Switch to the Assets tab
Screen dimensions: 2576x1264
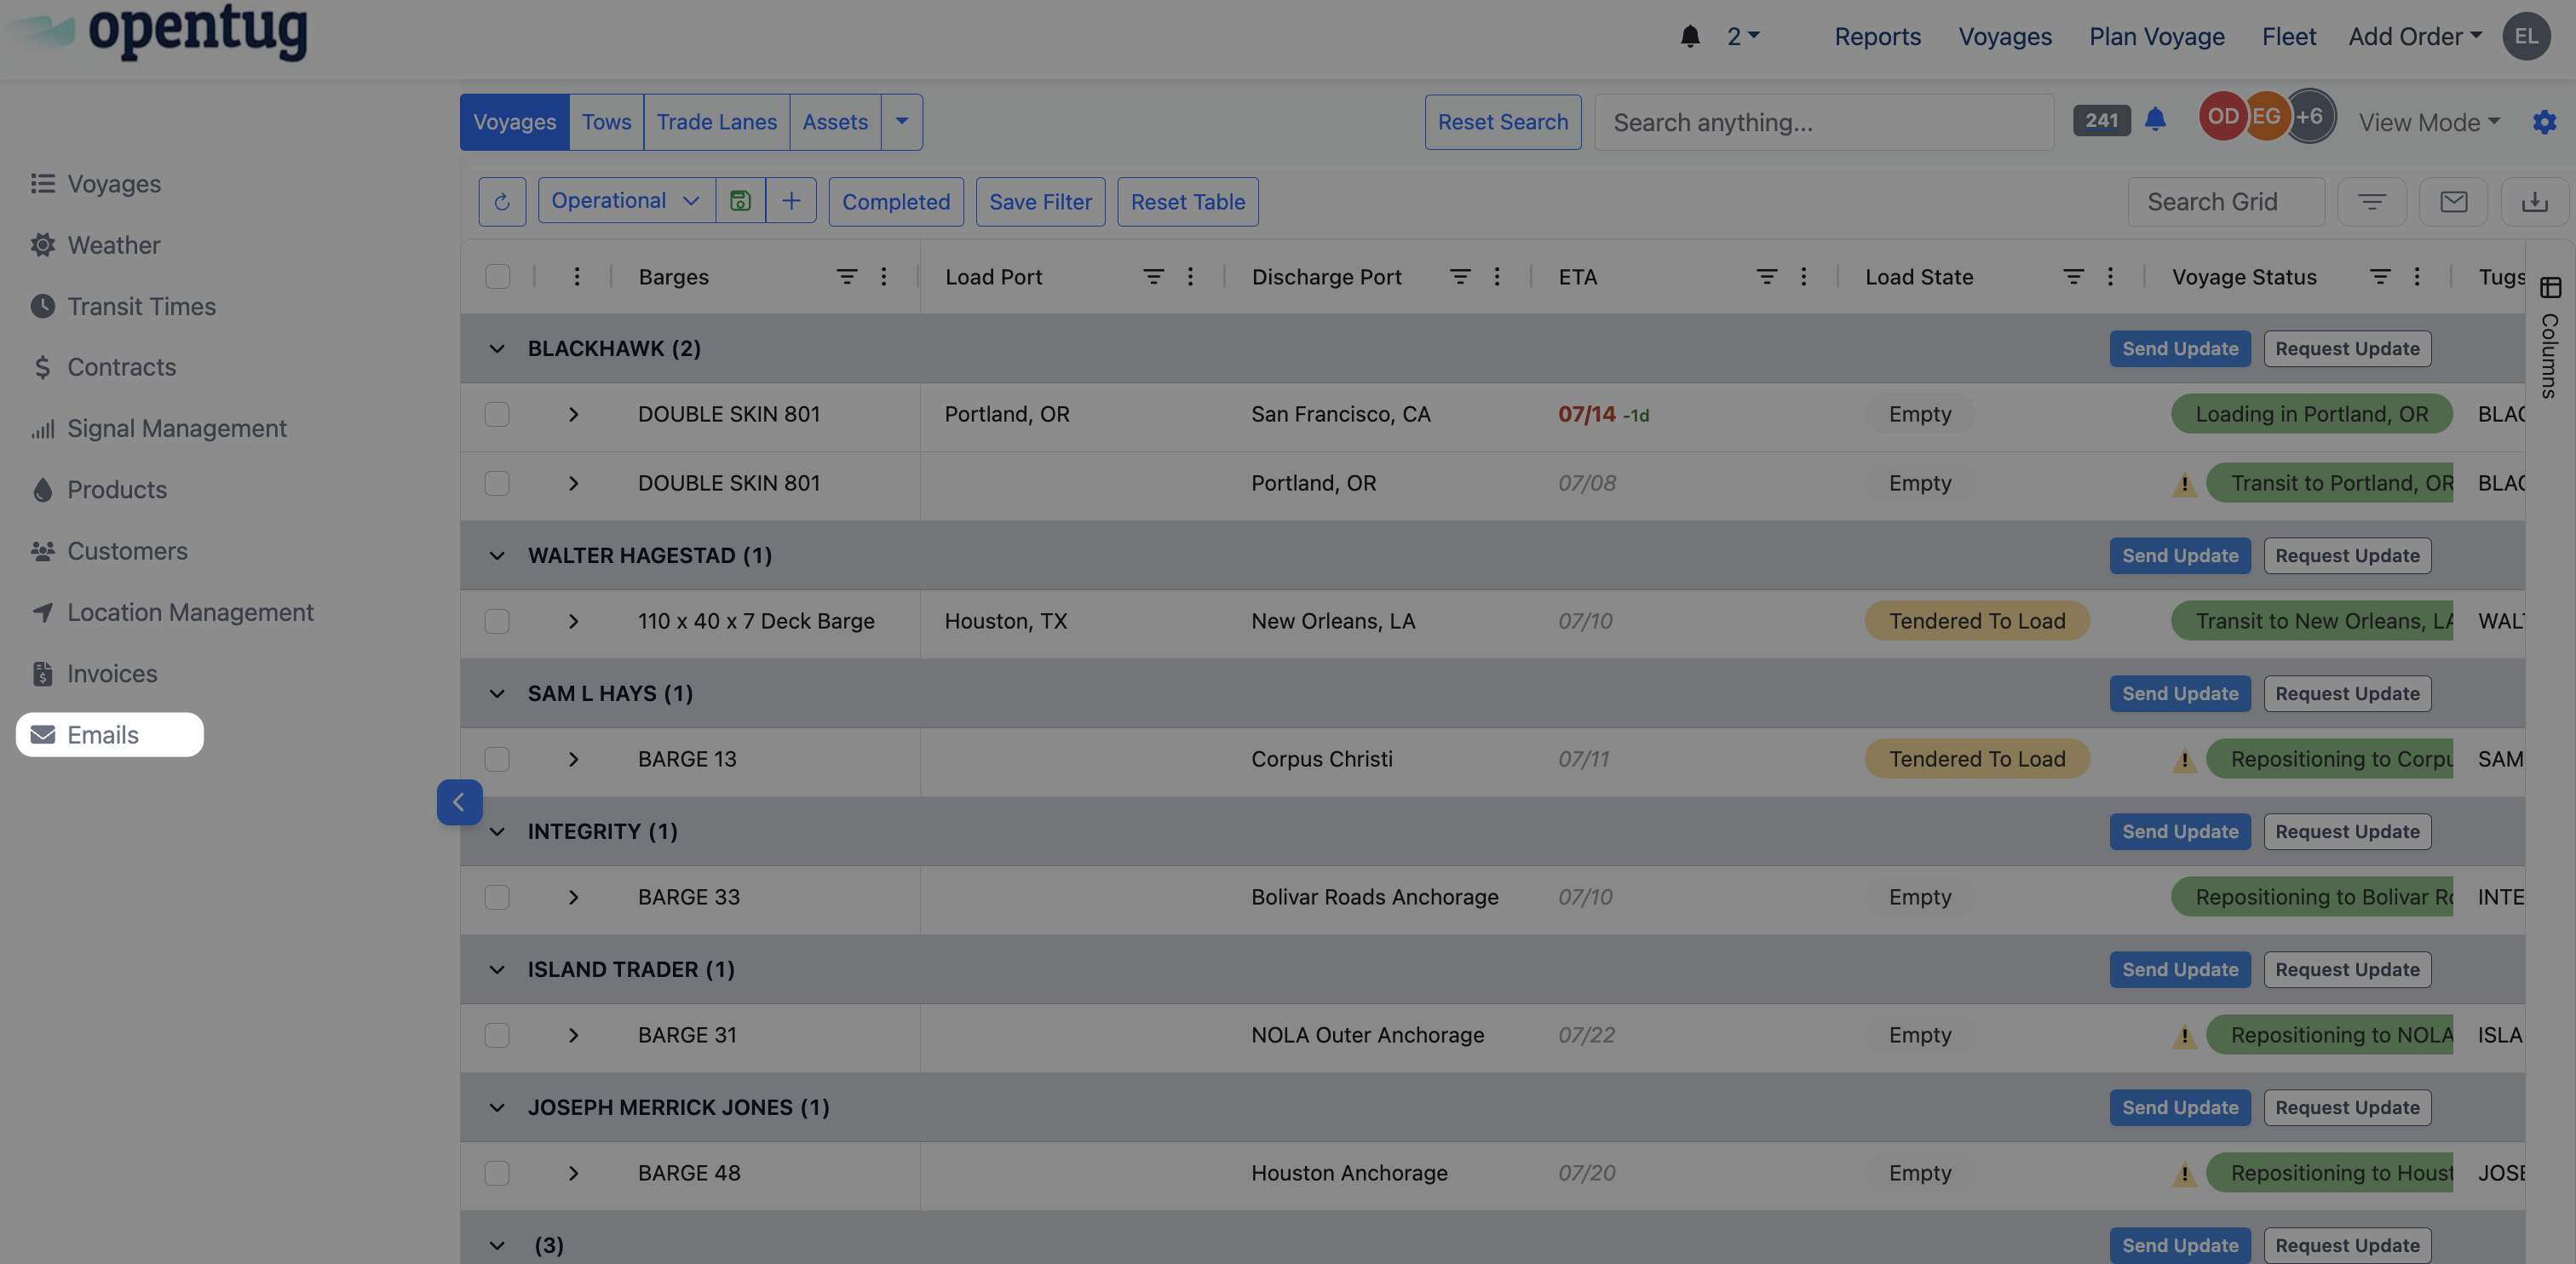pyautogui.click(x=835, y=122)
